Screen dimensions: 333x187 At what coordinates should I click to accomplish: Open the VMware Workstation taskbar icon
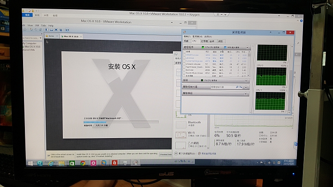coord(104,163)
